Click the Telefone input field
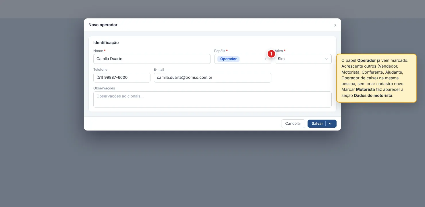425x207 pixels. (122, 78)
